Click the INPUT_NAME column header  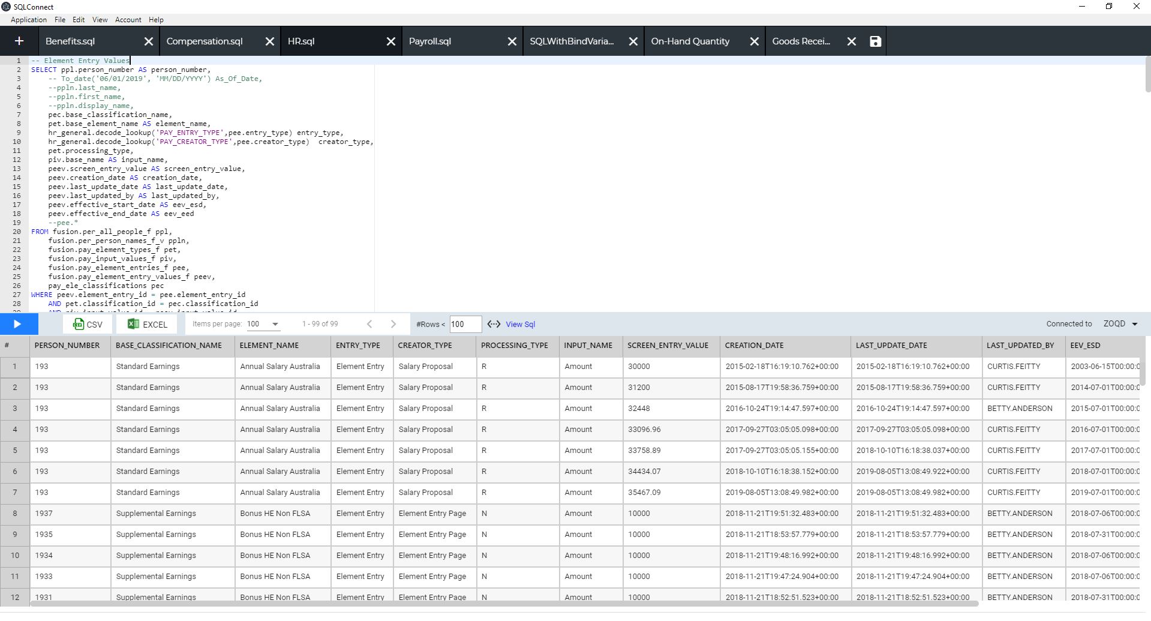coord(591,346)
